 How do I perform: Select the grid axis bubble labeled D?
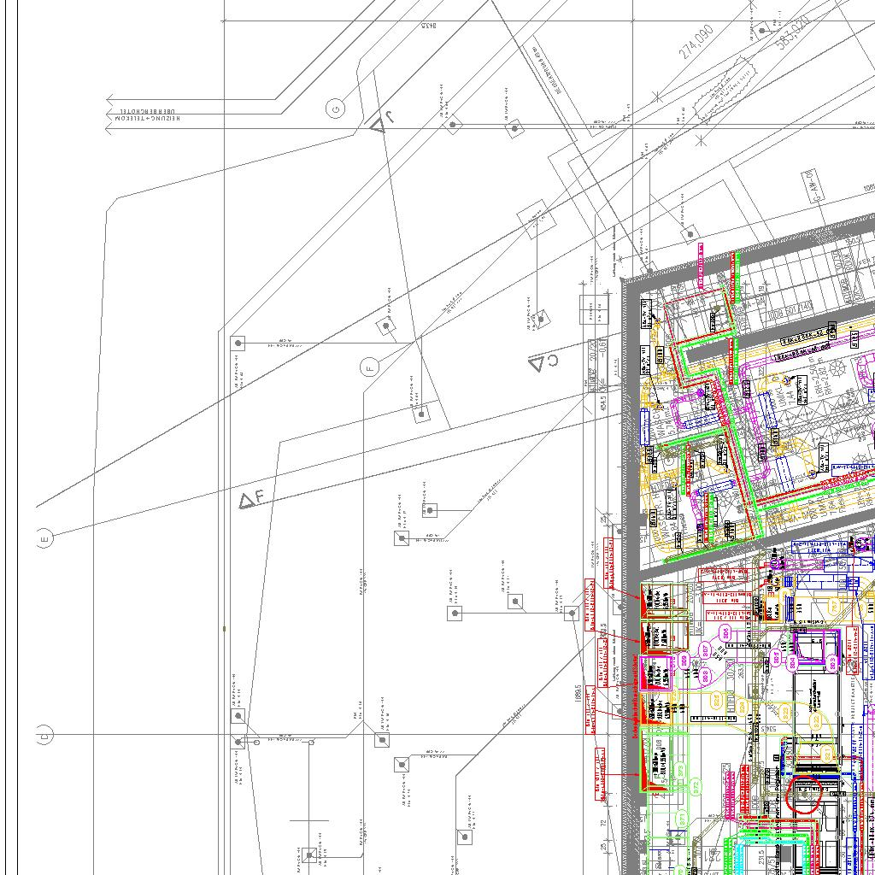(x=44, y=735)
